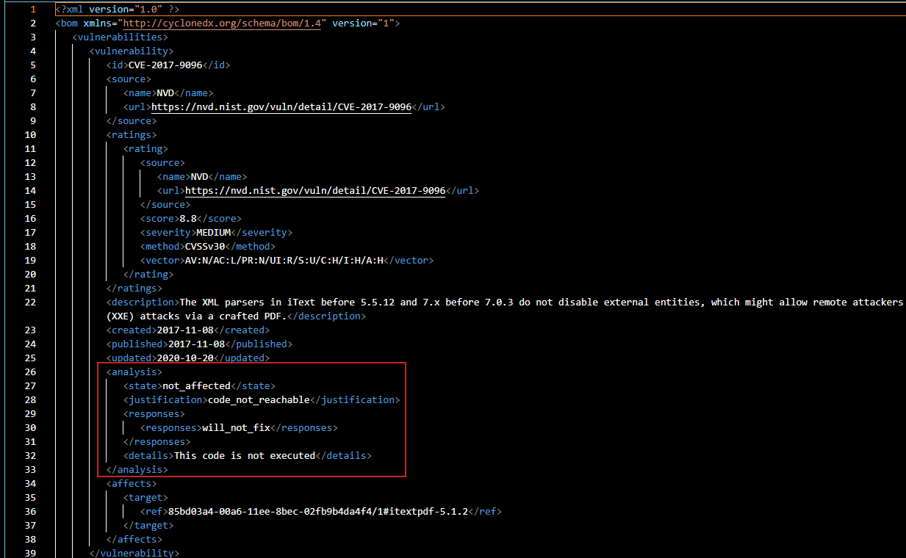The height and width of the screenshot is (558, 906).
Task: Place cursor in the CVSSv30 method value
Action: 205,246
